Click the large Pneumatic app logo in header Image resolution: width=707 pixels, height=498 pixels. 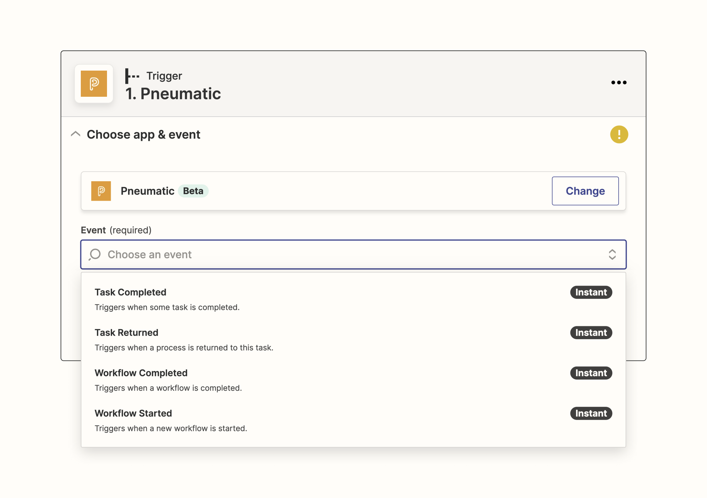94,84
